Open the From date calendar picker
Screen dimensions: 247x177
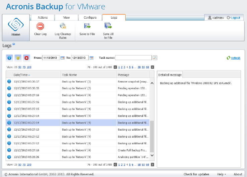pyautogui.click(x=63, y=58)
